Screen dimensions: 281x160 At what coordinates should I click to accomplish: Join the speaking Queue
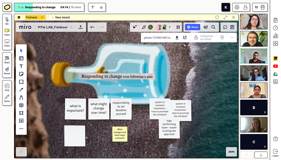click(x=7, y=71)
